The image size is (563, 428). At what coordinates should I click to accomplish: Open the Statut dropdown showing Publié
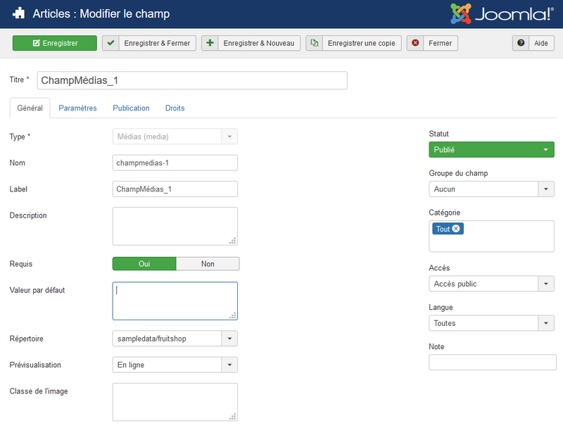[491, 150]
